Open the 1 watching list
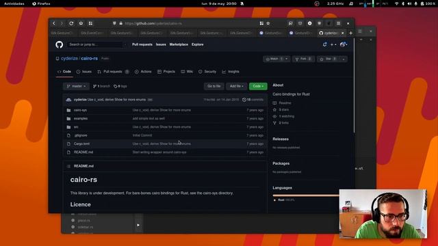The image size is (438, 246). click(x=283, y=116)
